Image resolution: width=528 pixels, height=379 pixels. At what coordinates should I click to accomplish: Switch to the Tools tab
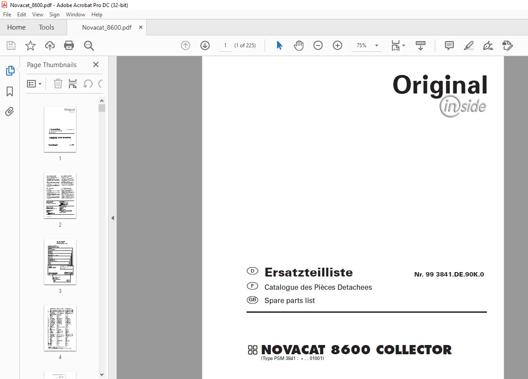(x=46, y=27)
